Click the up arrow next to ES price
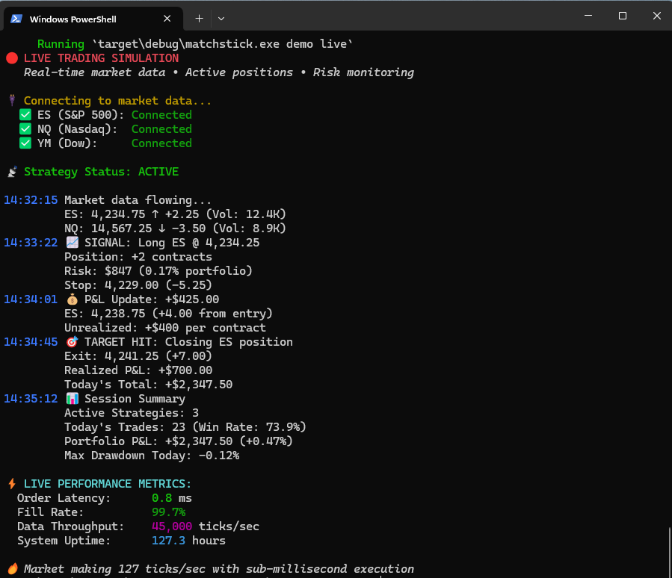Image resolution: width=672 pixels, height=578 pixels. point(156,214)
